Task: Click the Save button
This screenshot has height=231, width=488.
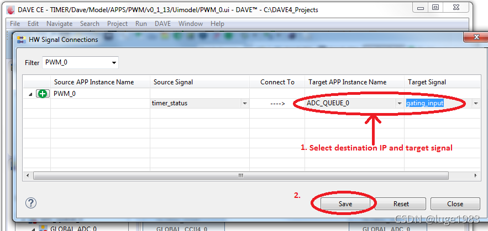Action: coord(345,204)
